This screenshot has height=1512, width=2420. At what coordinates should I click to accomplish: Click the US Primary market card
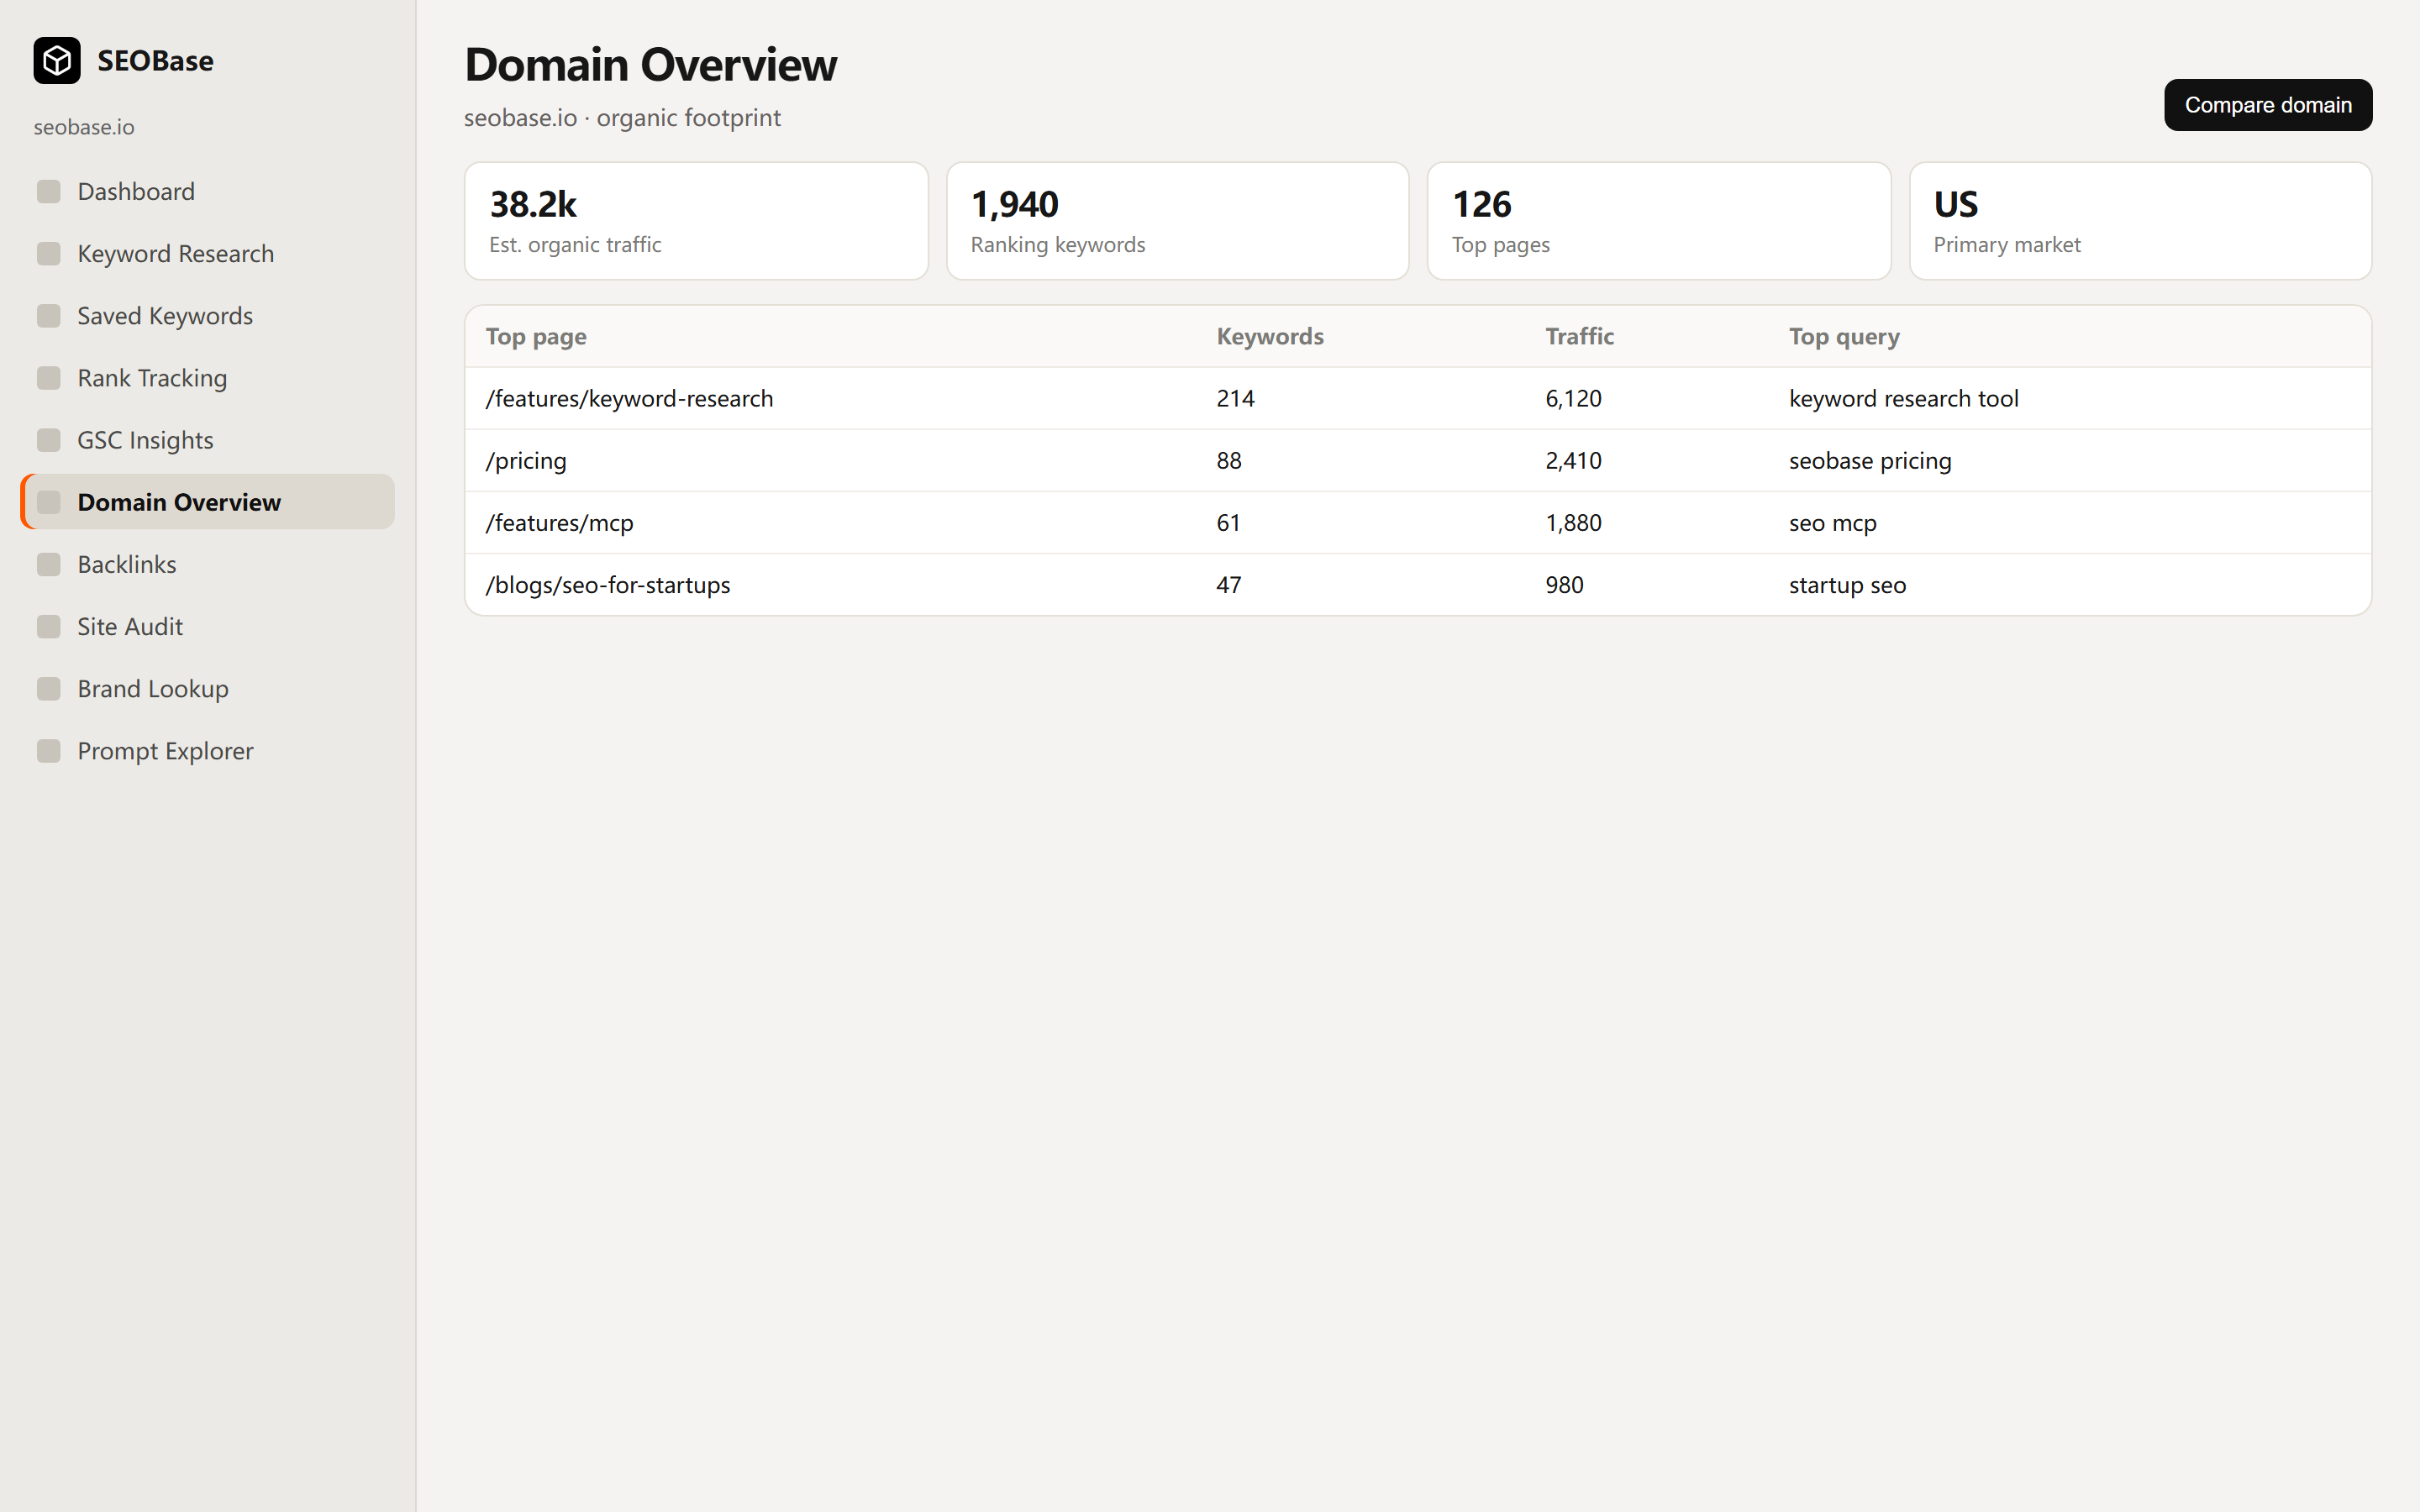point(2140,221)
